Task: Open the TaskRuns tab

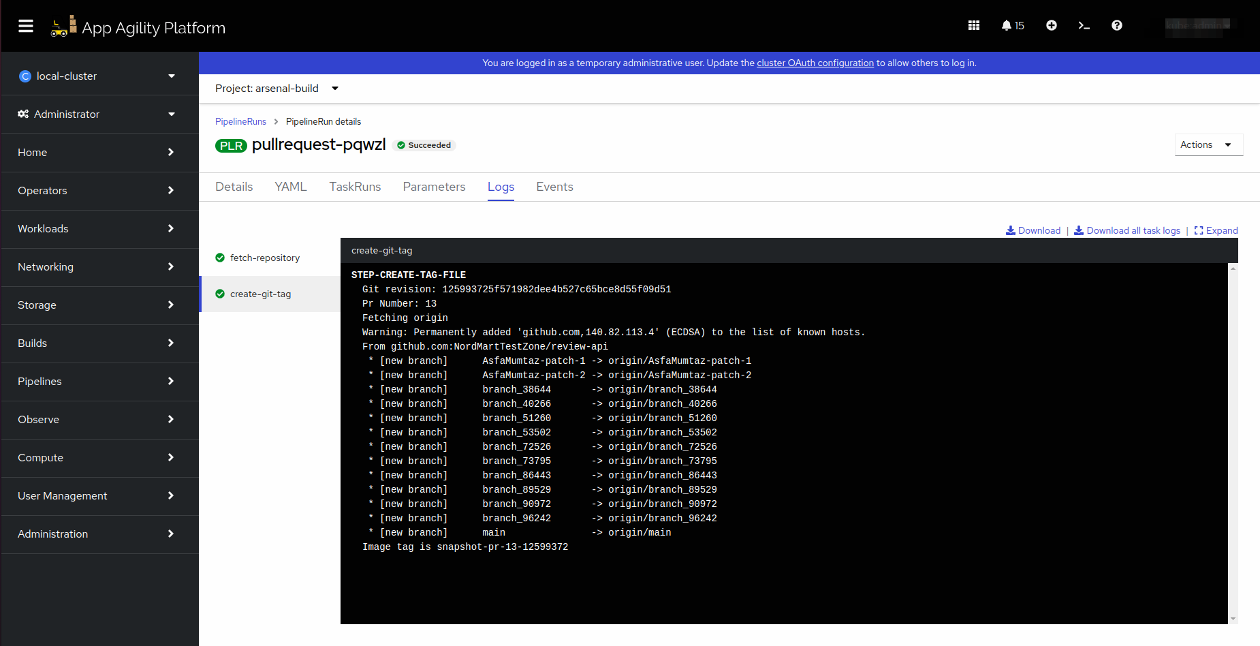Action: click(x=355, y=187)
